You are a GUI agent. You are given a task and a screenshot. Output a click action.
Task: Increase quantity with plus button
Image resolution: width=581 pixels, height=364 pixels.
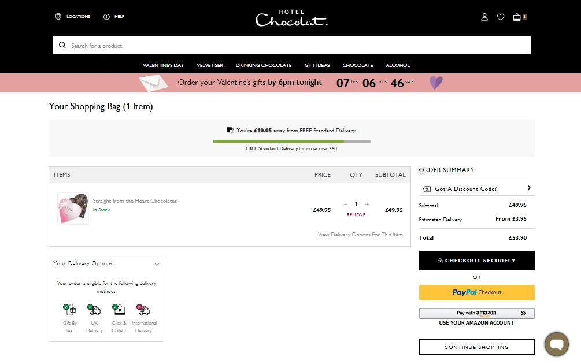tap(367, 204)
